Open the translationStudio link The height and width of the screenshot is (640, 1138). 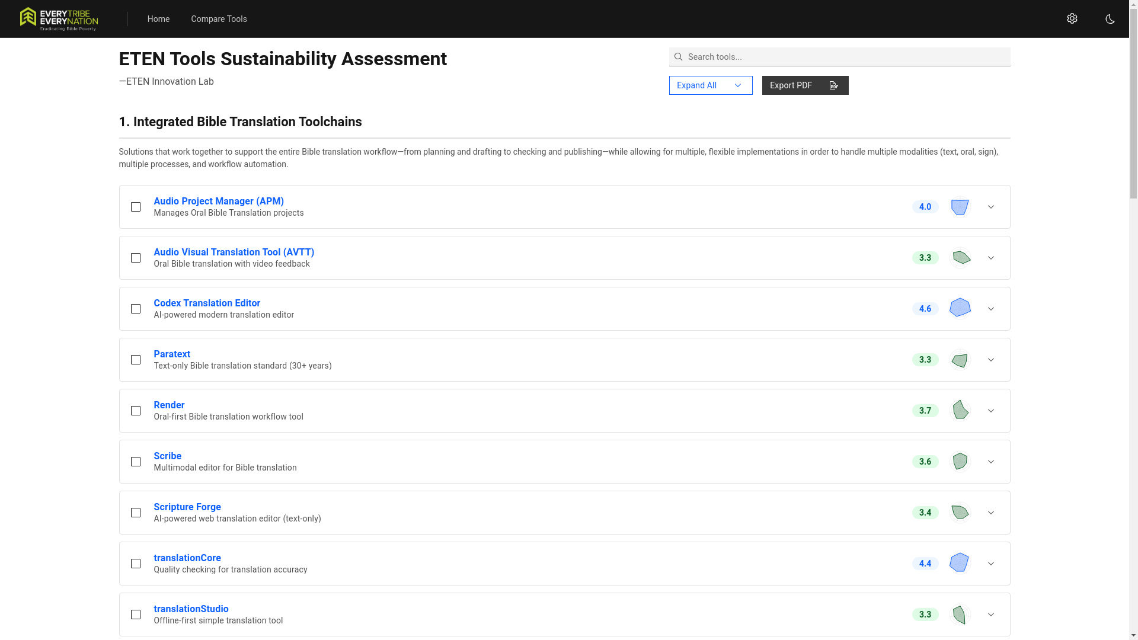pyautogui.click(x=191, y=609)
